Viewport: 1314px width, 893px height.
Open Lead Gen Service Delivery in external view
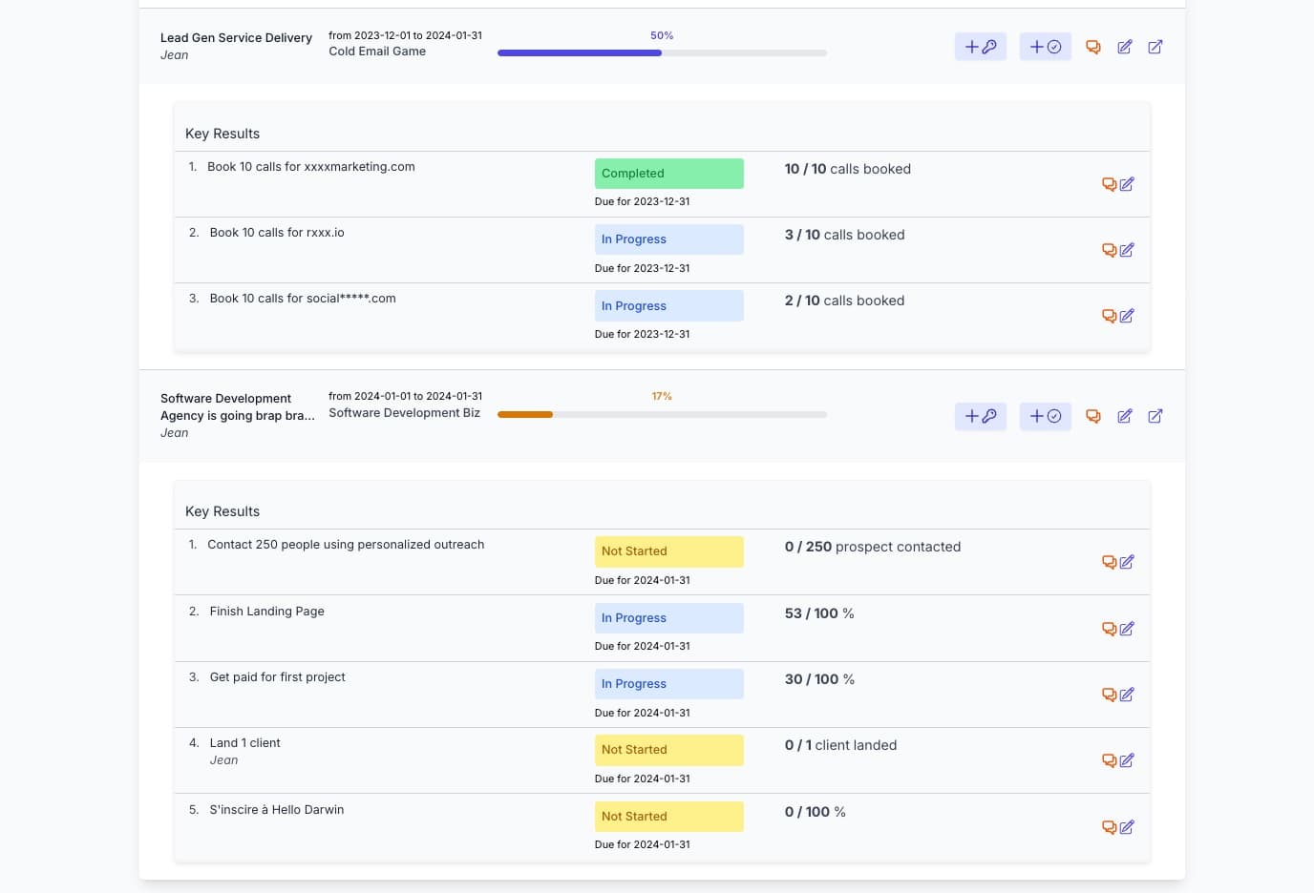1155,46
